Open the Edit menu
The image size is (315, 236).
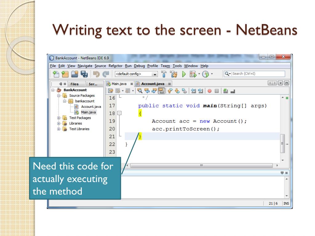[62, 66]
